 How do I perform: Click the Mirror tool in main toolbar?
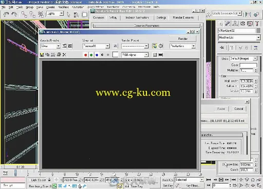point(248,14)
